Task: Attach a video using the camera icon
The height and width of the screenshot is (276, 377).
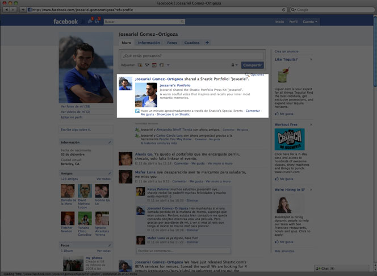Action: [147, 65]
